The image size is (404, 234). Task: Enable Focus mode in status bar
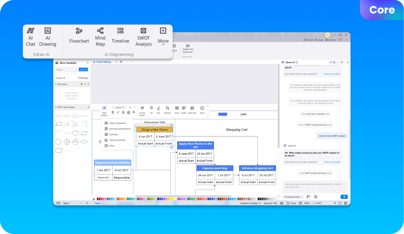292,203
